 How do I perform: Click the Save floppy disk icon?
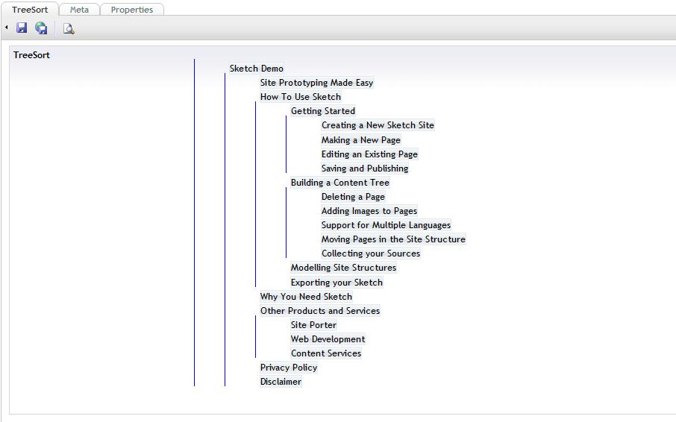[x=22, y=28]
